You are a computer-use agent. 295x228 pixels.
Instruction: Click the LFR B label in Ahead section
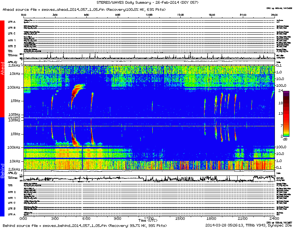[12, 28]
